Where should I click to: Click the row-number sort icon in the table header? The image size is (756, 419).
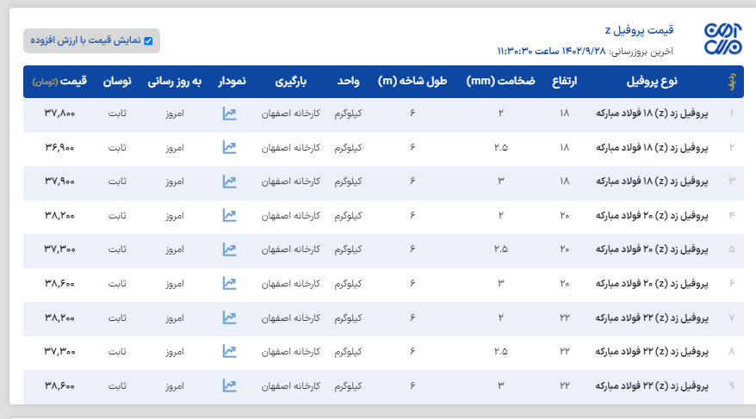click(x=732, y=82)
